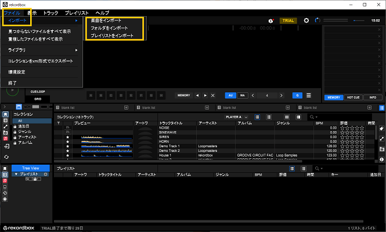Open Related Tracks icon in upper browser sidebar
386x232 pixels.
click(x=5, y=126)
